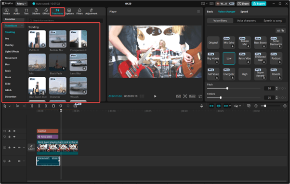Click the transitions search field

coord(66,20)
